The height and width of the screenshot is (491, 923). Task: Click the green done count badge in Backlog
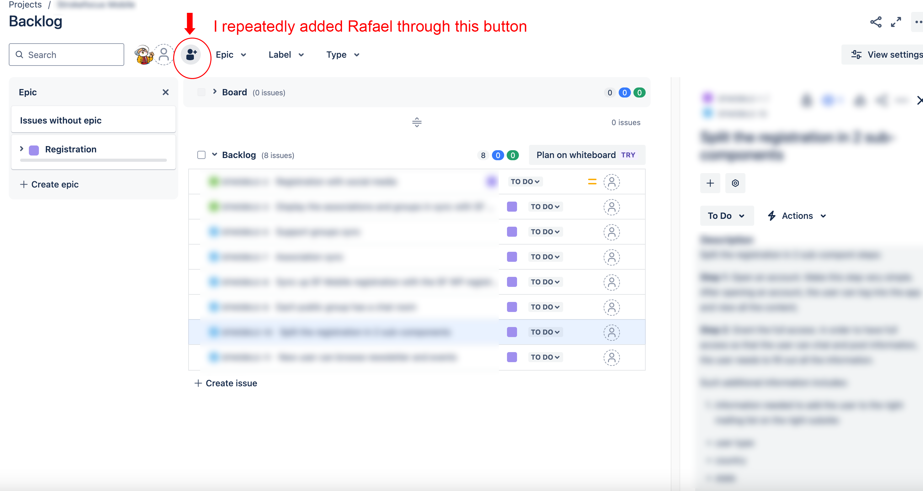coord(513,155)
